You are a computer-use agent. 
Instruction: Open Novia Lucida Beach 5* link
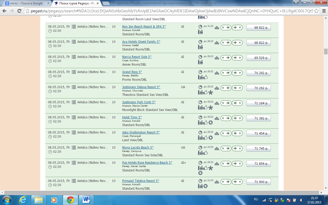(138, 148)
